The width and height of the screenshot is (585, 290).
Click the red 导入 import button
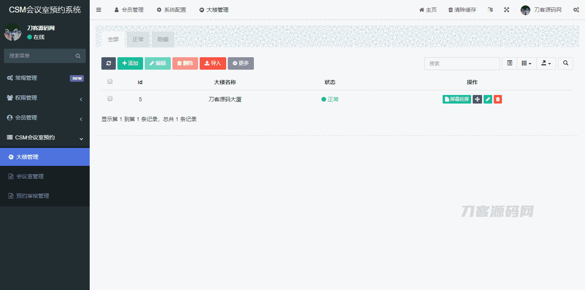coord(213,63)
